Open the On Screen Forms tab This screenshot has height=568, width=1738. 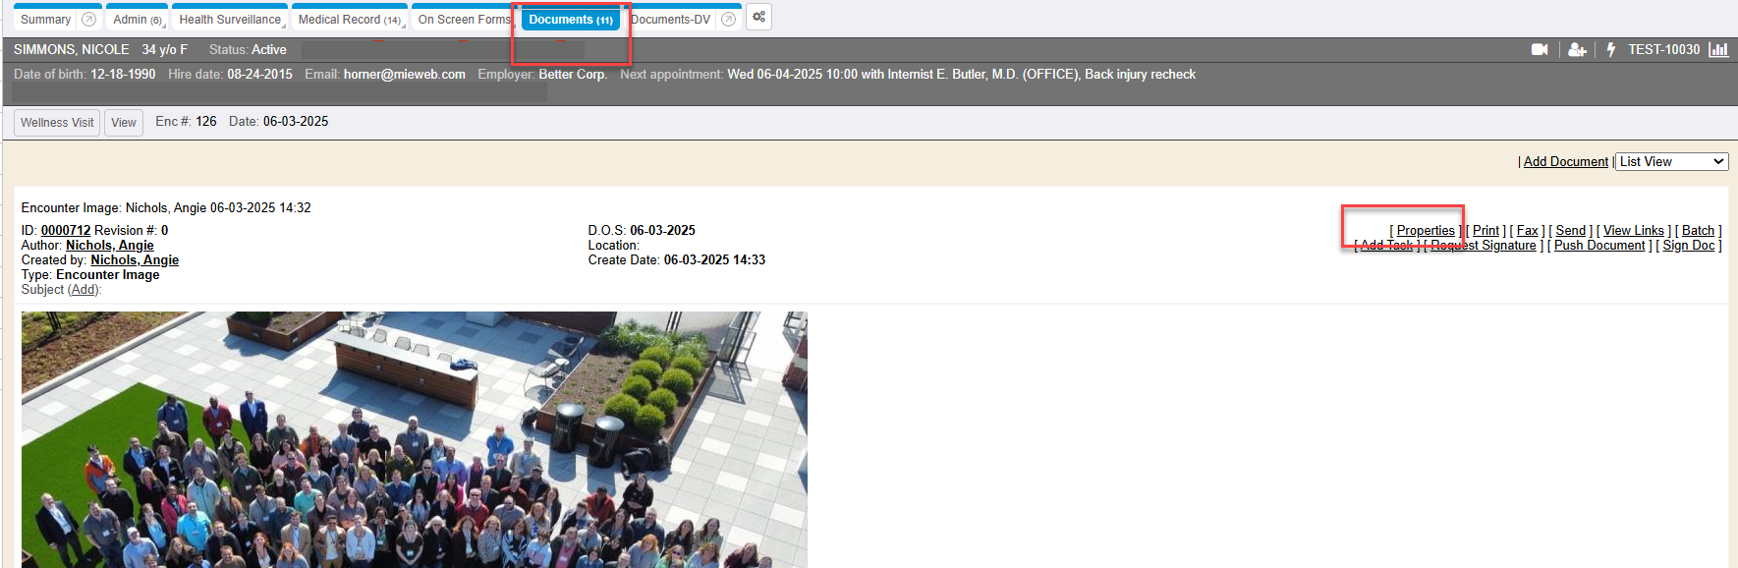tap(464, 20)
